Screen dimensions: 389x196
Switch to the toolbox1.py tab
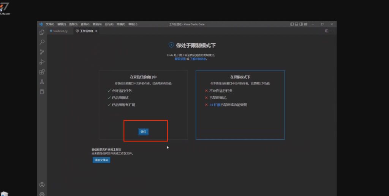[60, 31]
